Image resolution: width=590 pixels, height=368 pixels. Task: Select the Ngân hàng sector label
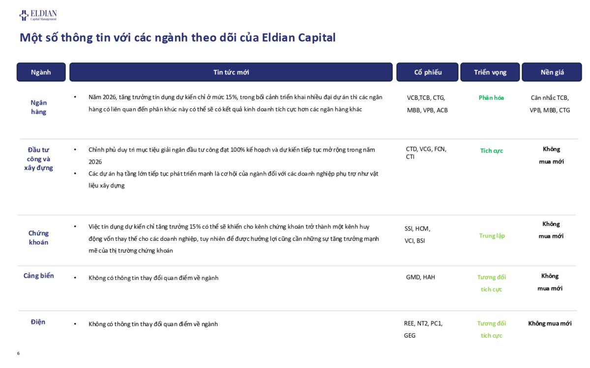click(x=39, y=107)
